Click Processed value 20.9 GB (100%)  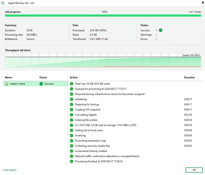coord(98,30)
